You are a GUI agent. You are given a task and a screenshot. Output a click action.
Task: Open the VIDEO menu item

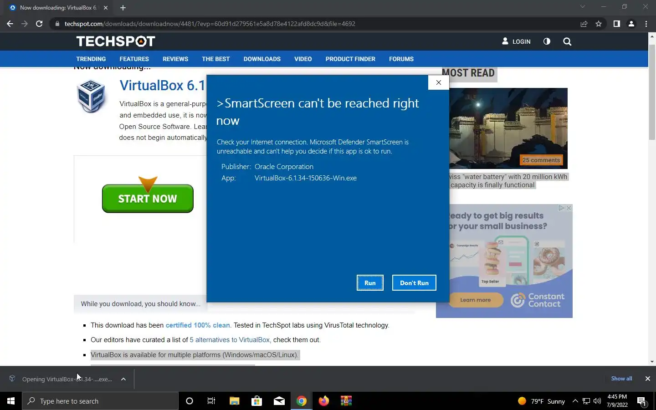click(x=303, y=59)
